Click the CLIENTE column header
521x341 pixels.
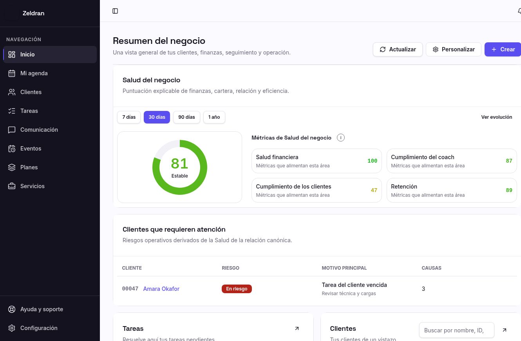point(132,268)
